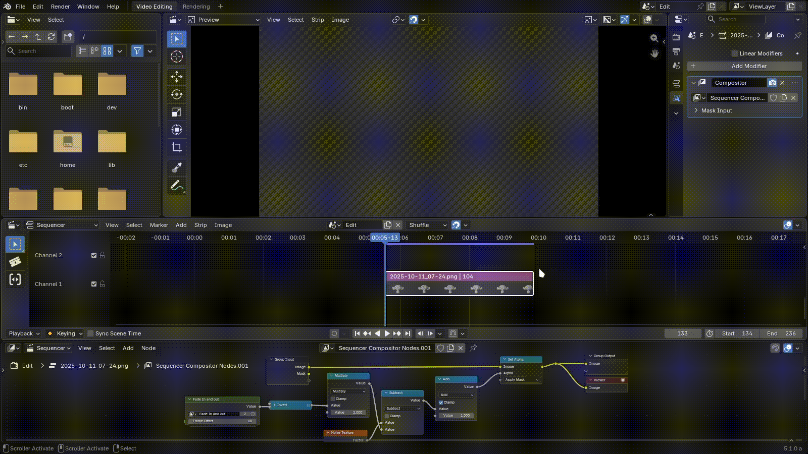808x454 pixels.
Task: Select the Slip tool in the sequencer
Action: 15,279
